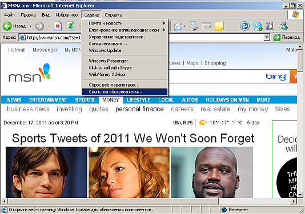Click the green Back (Назад) arrow button
Image resolution: width=305 pixels, height=214 pixels.
click(7, 26)
